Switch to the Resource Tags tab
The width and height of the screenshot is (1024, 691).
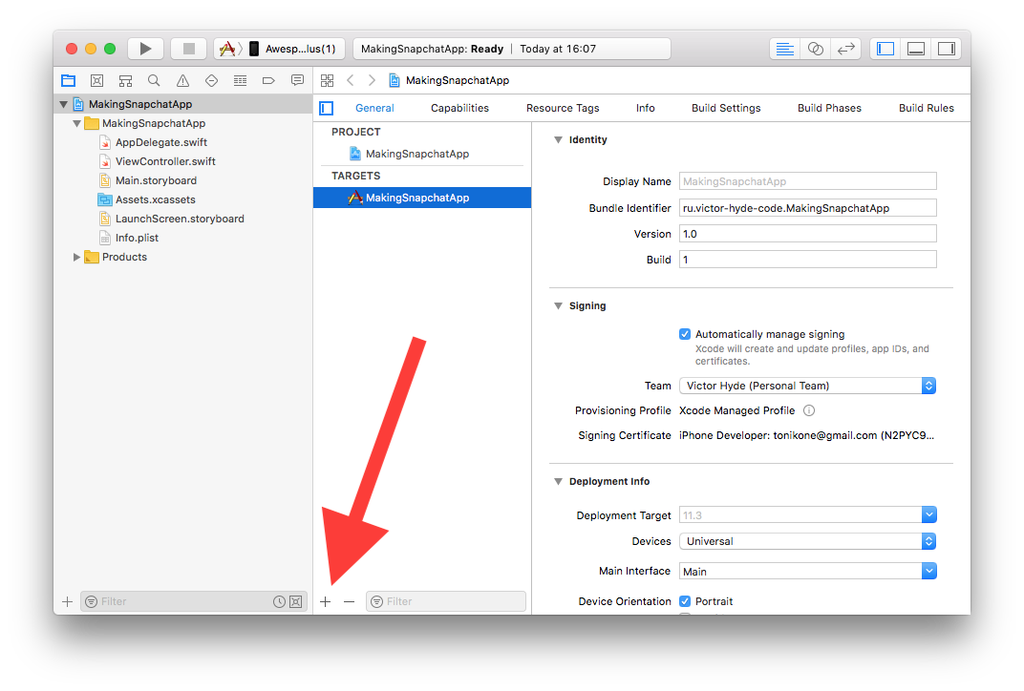pos(563,108)
